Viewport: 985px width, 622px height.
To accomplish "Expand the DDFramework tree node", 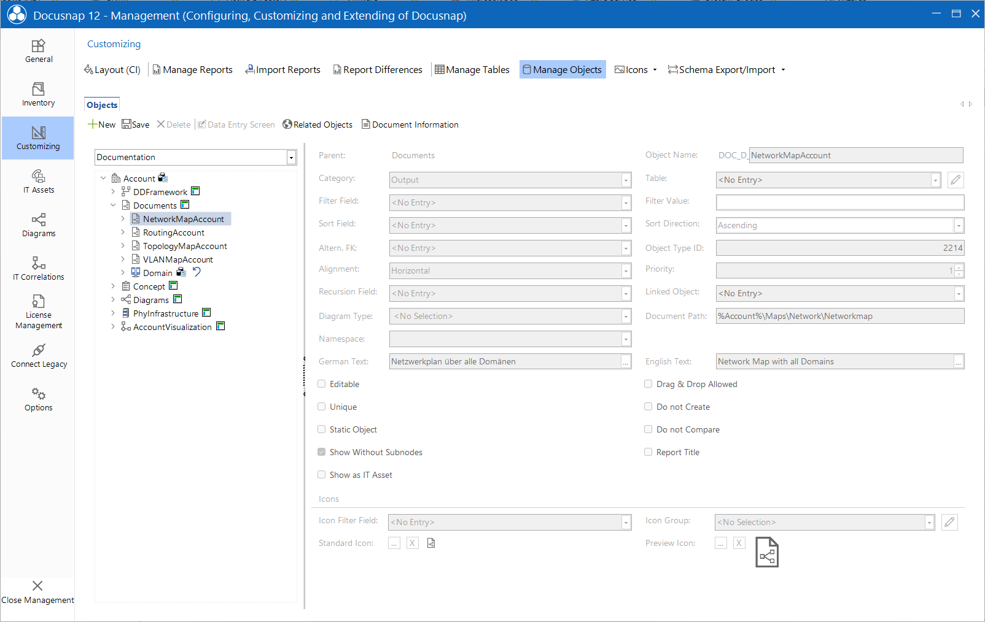I will (x=113, y=192).
